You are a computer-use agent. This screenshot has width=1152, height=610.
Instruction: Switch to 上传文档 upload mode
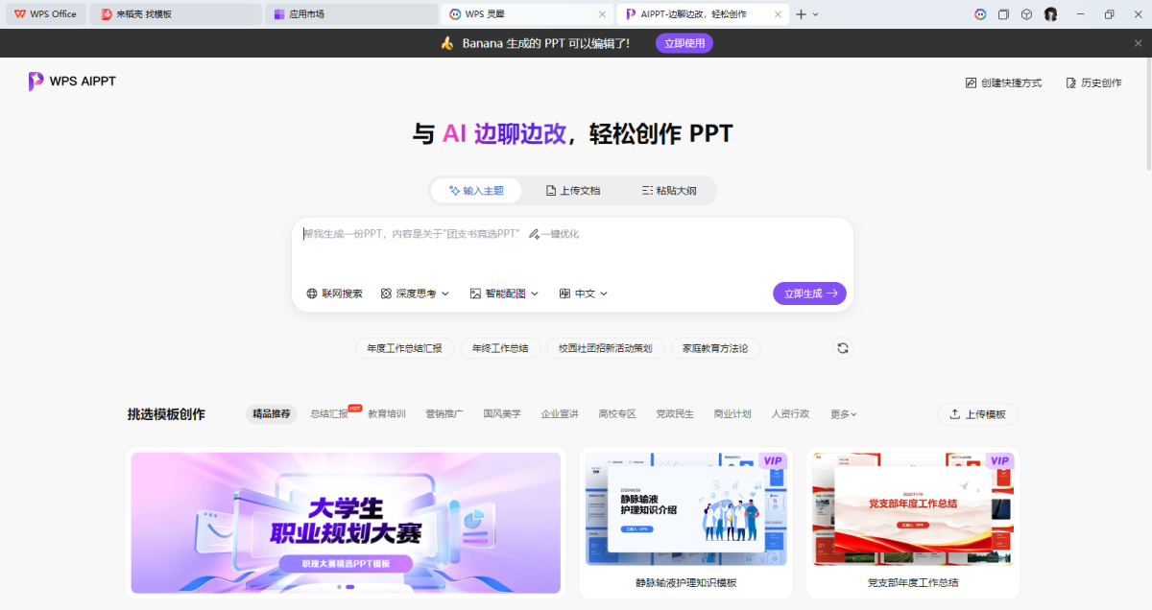pyautogui.click(x=573, y=191)
